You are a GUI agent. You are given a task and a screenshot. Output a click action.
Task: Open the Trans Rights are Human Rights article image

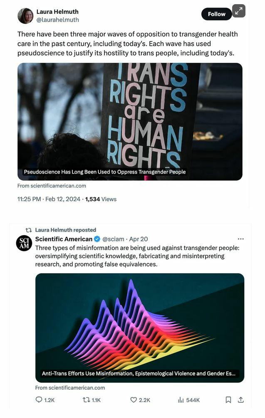click(130, 122)
